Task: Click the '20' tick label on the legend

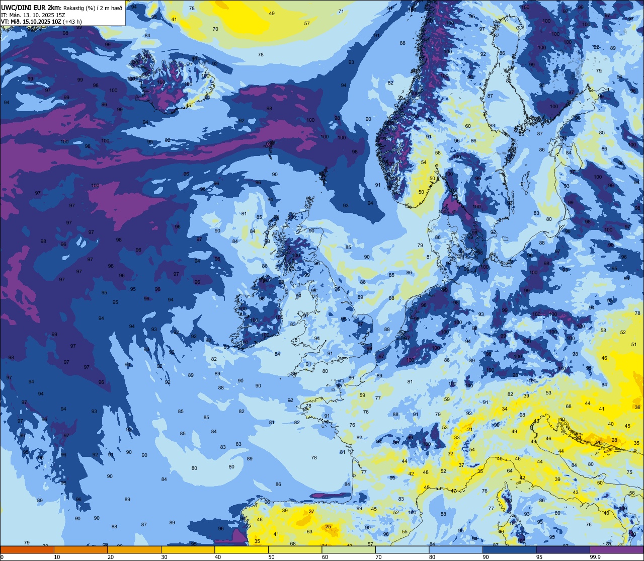Action: click(111, 557)
